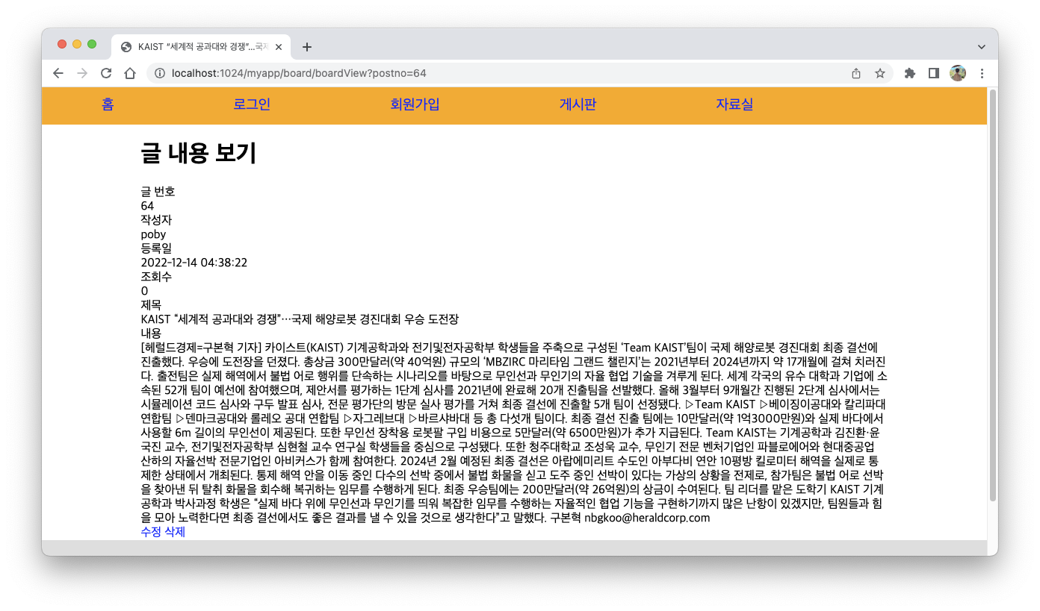
Task: Click the post number 64
Action: point(147,206)
